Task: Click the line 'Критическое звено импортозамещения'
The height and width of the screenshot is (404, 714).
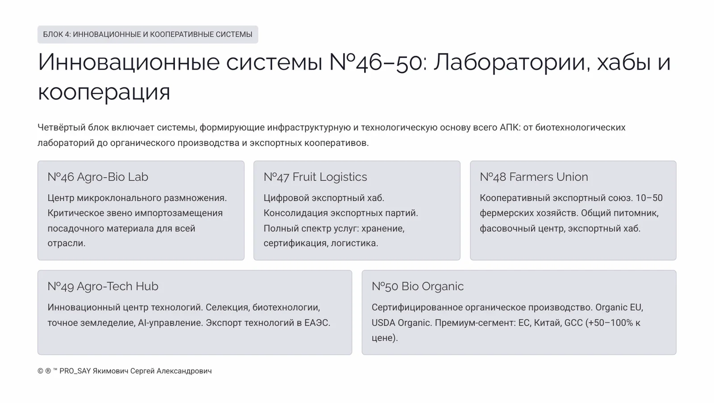Action: [135, 213]
